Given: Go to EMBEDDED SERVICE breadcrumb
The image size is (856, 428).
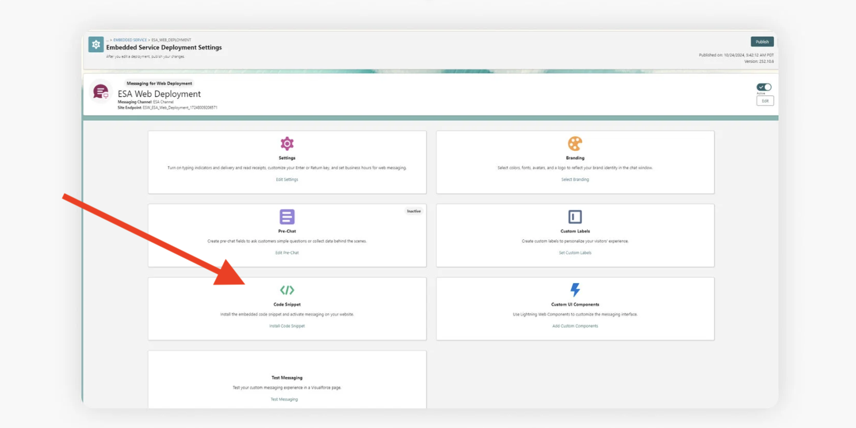Looking at the screenshot, I should click(x=130, y=40).
